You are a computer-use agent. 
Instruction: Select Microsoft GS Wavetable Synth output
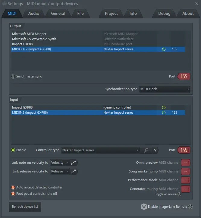click(x=98, y=39)
